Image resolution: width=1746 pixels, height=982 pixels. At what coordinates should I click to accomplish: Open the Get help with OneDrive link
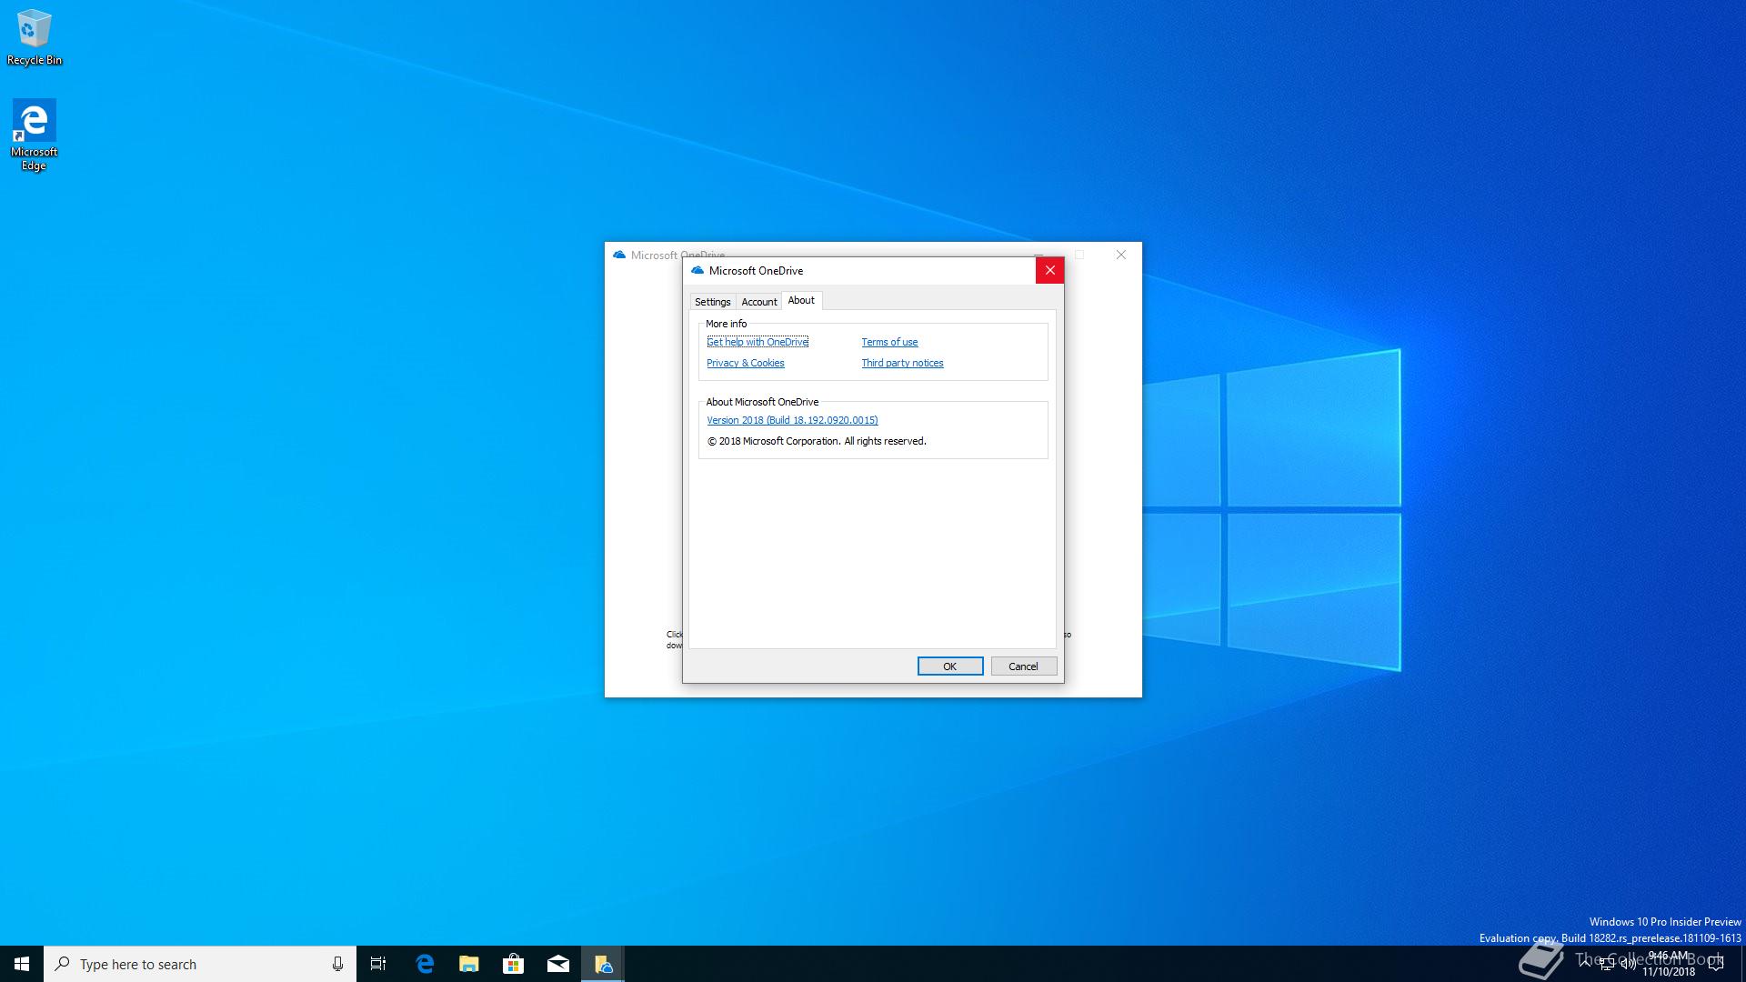coord(758,342)
